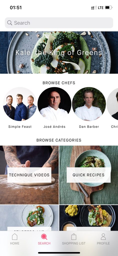Viewport: 118px width, 256px height.
Task: Open the Profile person icon
Action: 103,236
